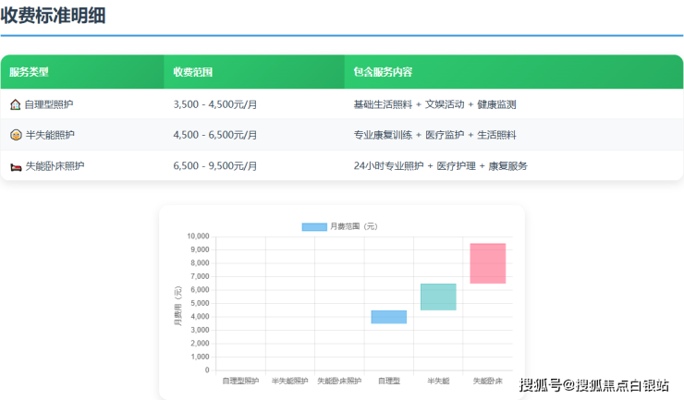Click the 收费范围 column header

pyautogui.click(x=193, y=72)
